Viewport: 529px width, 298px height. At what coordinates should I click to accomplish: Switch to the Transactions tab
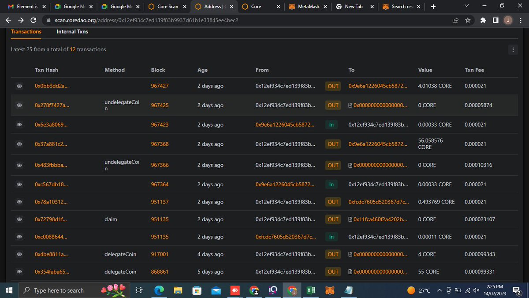click(x=26, y=31)
